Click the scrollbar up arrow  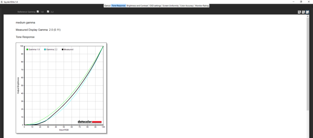(307, 16)
